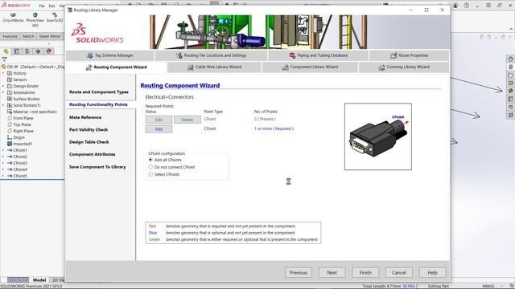
Task: Select Routing Functionality Points step
Action: point(98,104)
